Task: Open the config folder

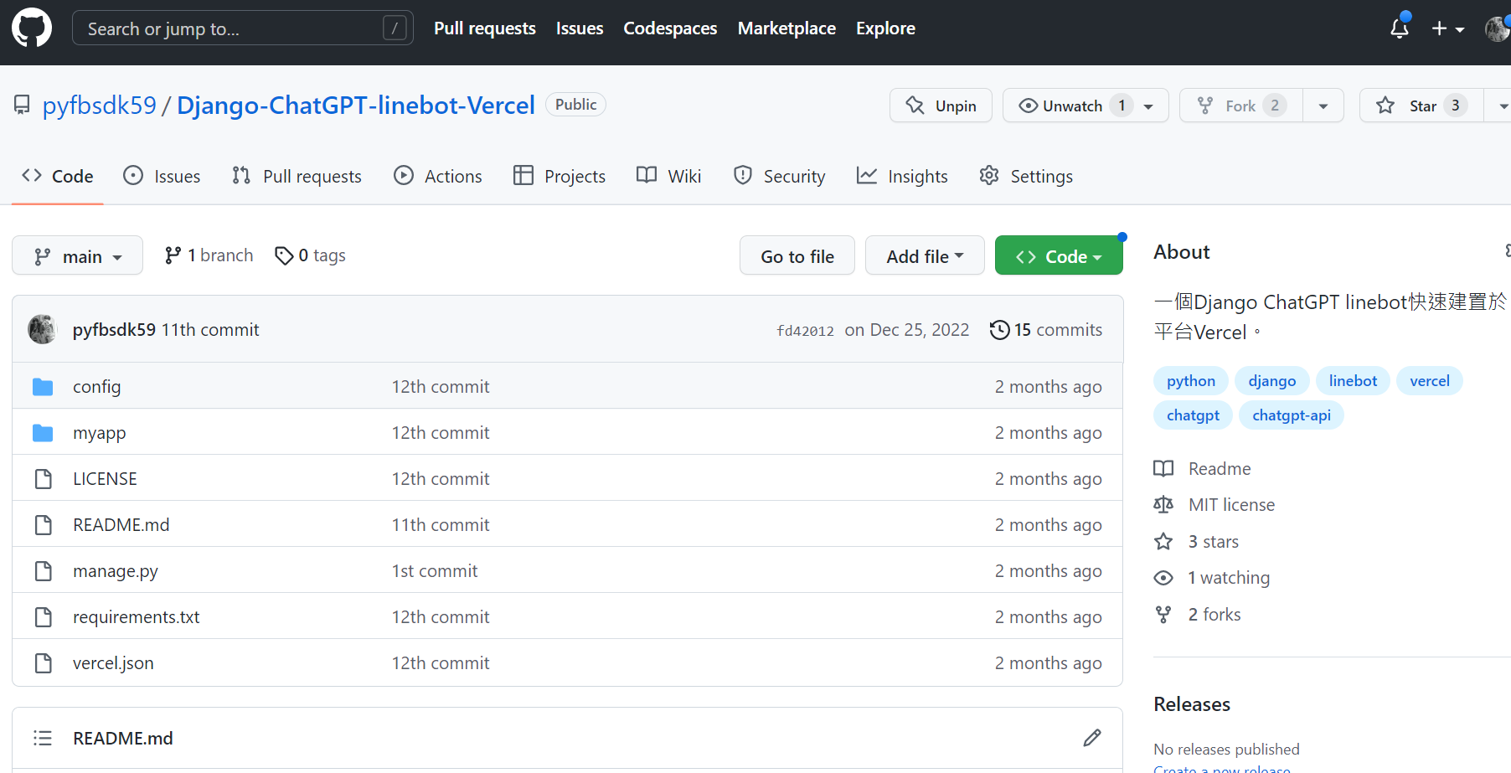Action: 97,386
